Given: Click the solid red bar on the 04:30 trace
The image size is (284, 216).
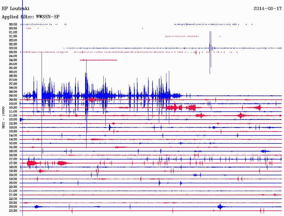Looking at the screenshot, I should coord(98,60).
